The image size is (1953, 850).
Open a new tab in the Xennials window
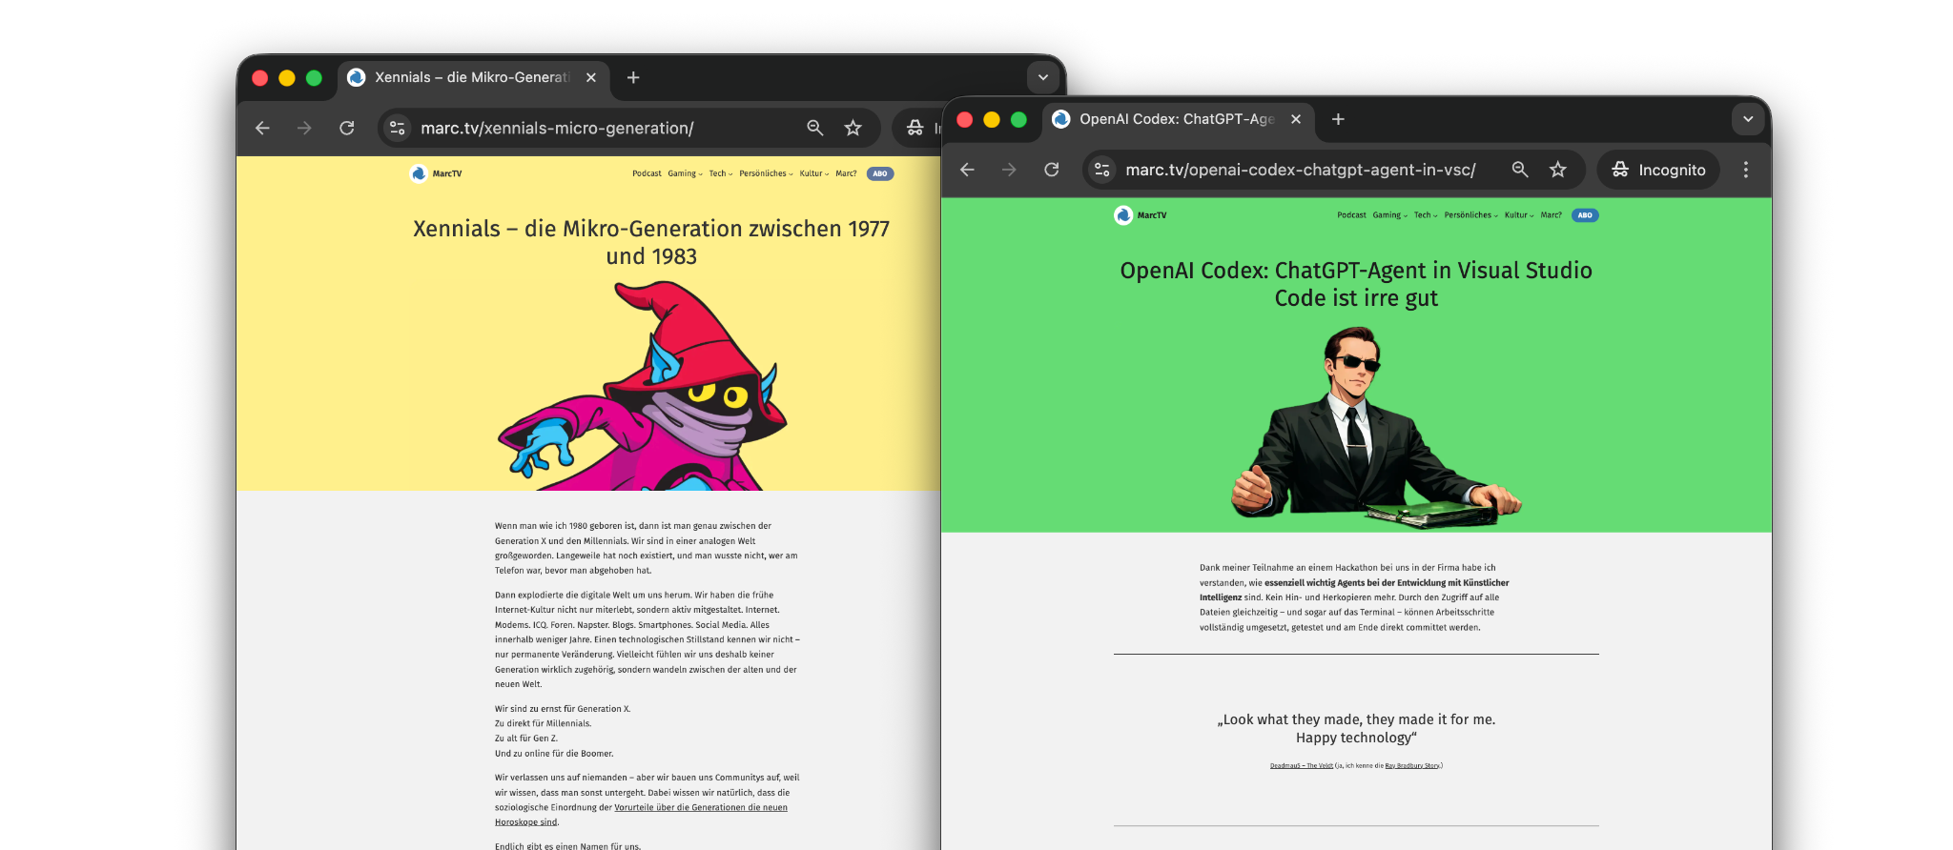click(x=633, y=77)
